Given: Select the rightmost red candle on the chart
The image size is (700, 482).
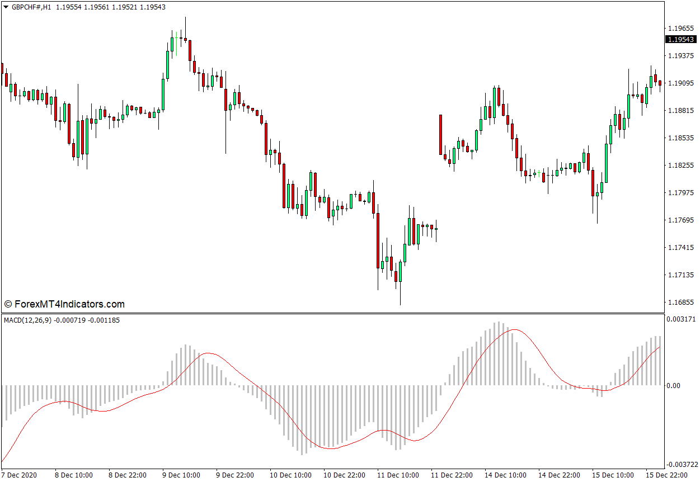Looking at the screenshot, I should click(x=660, y=83).
